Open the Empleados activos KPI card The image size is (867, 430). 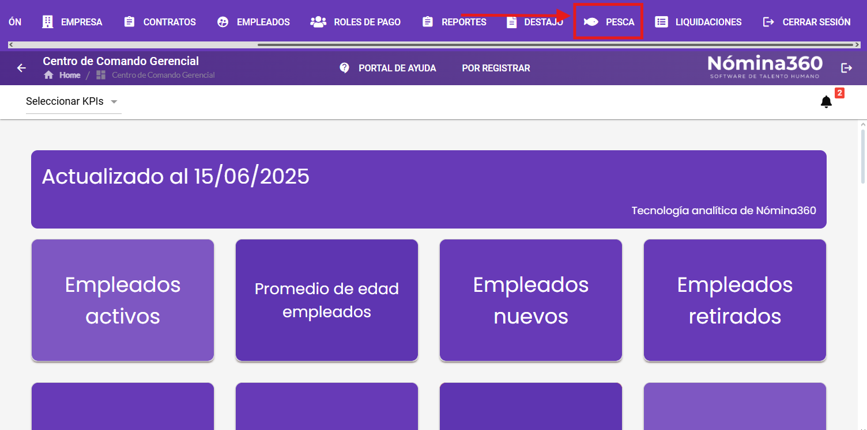click(123, 300)
